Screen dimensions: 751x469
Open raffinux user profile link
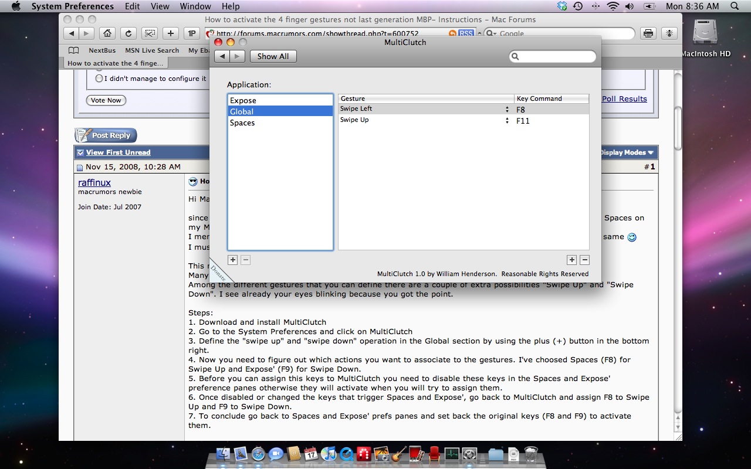click(x=94, y=182)
